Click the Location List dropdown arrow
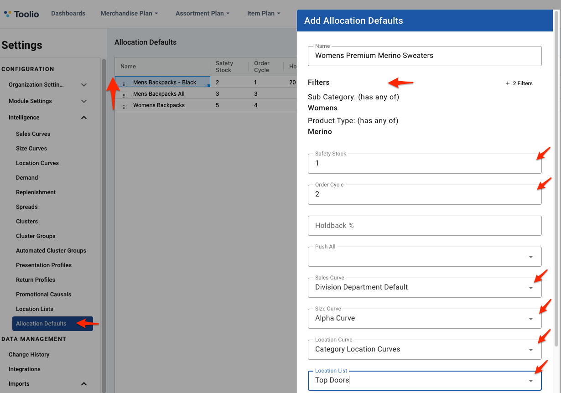This screenshot has width=561, height=393. [530, 381]
